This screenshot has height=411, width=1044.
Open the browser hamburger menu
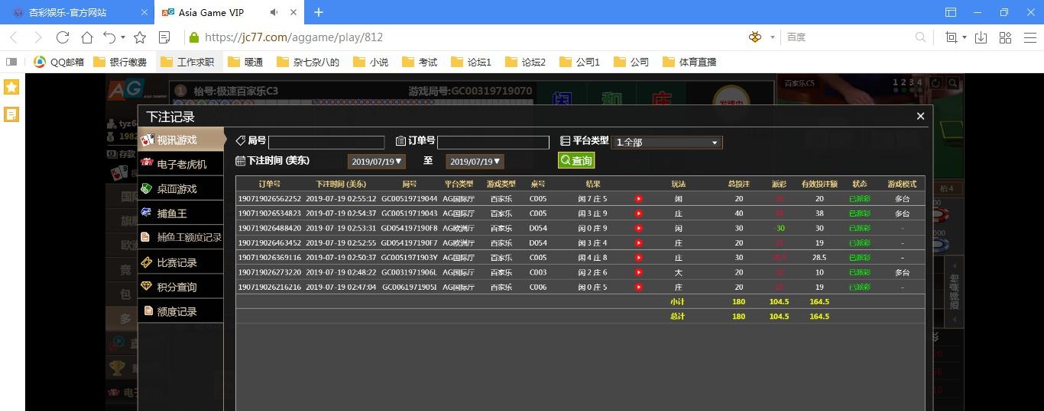click(1029, 37)
